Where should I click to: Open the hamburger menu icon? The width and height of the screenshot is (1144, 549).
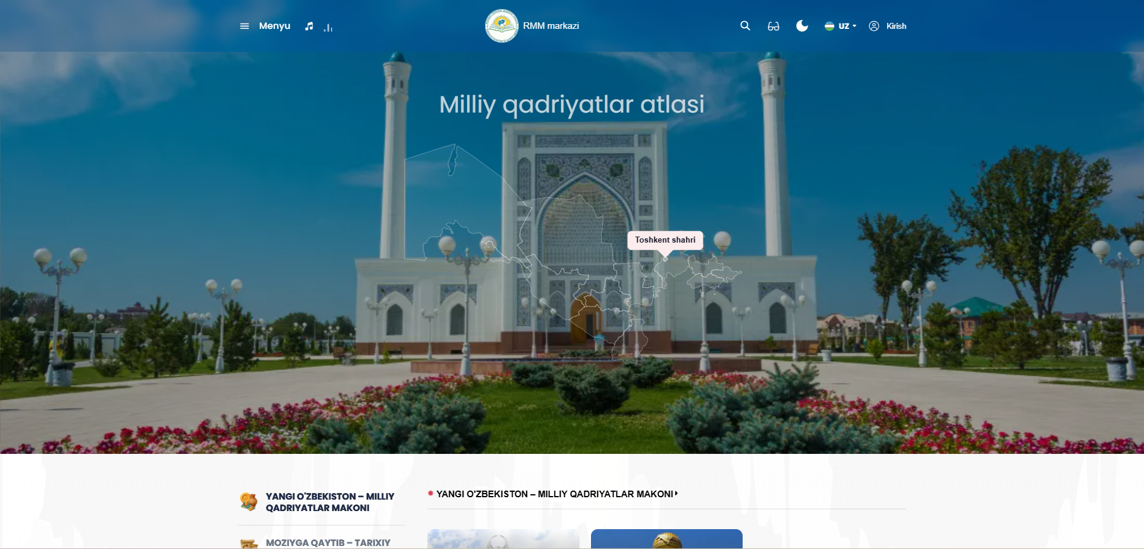coord(244,26)
